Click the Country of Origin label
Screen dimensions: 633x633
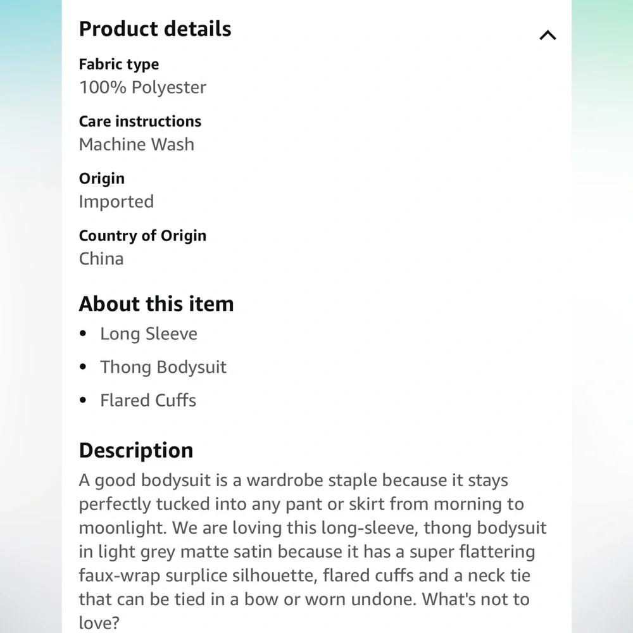[142, 235]
